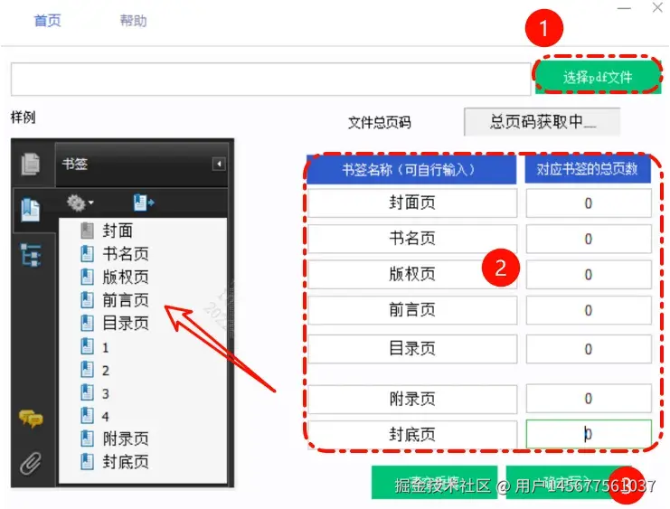This screenshot has width=670, height=509.
Task: Open the 首页 menu tab
Action: click(x=47, y=21)
